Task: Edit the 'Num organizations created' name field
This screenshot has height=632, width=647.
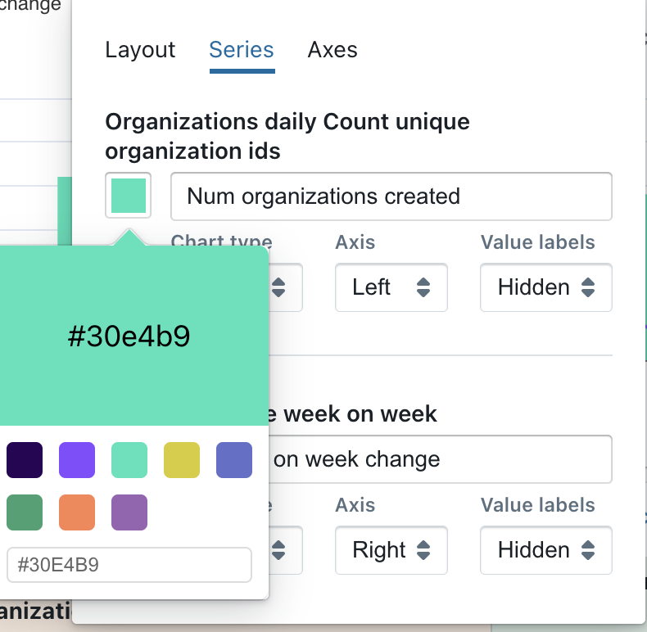Action: (391, 196)
